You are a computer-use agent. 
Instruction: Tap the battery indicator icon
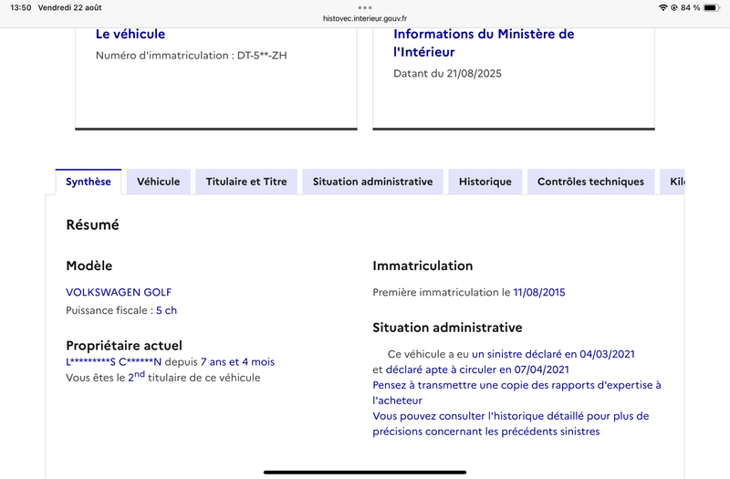tap(712, 7)
